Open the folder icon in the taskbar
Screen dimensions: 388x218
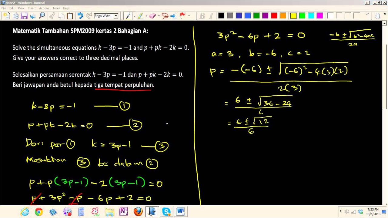click(110, 212)
